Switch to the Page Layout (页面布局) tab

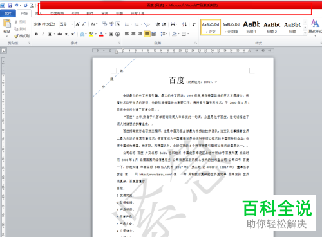[x=57, y=13]
